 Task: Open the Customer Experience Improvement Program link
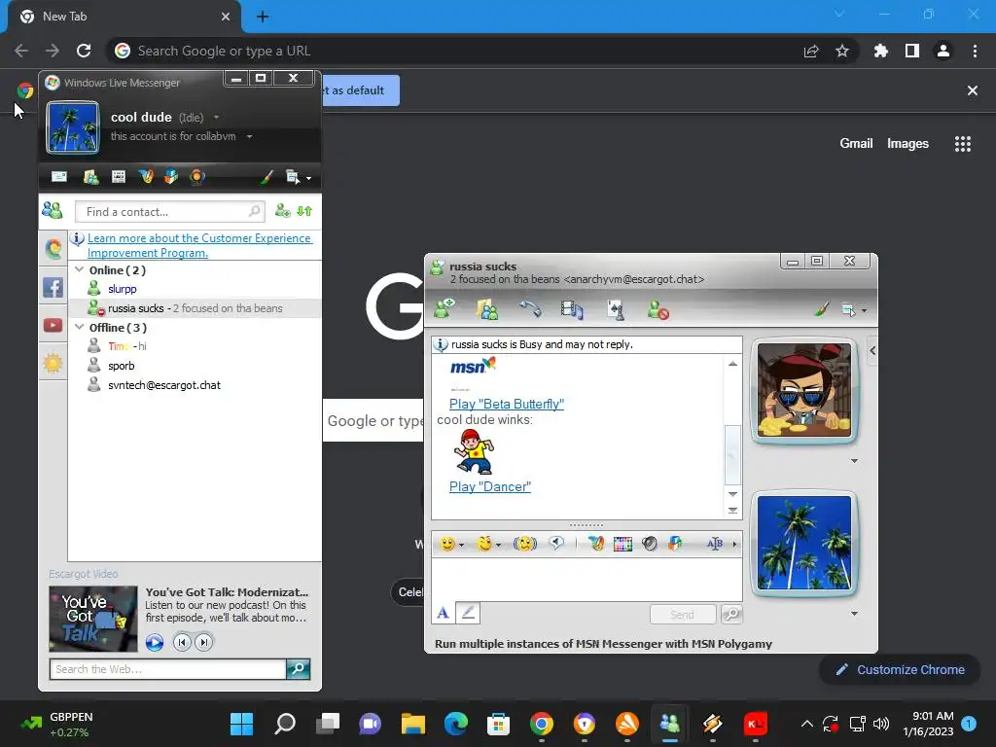coord(199,245)
